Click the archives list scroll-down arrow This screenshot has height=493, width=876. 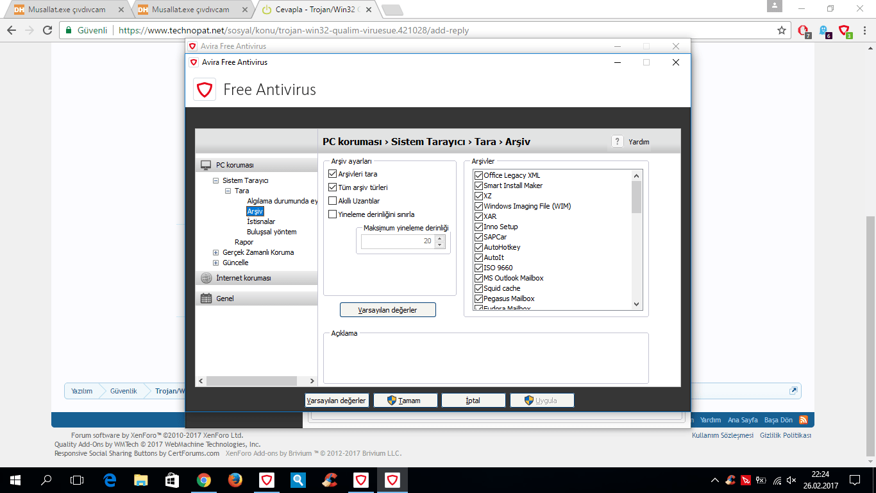tap(636, 304)
